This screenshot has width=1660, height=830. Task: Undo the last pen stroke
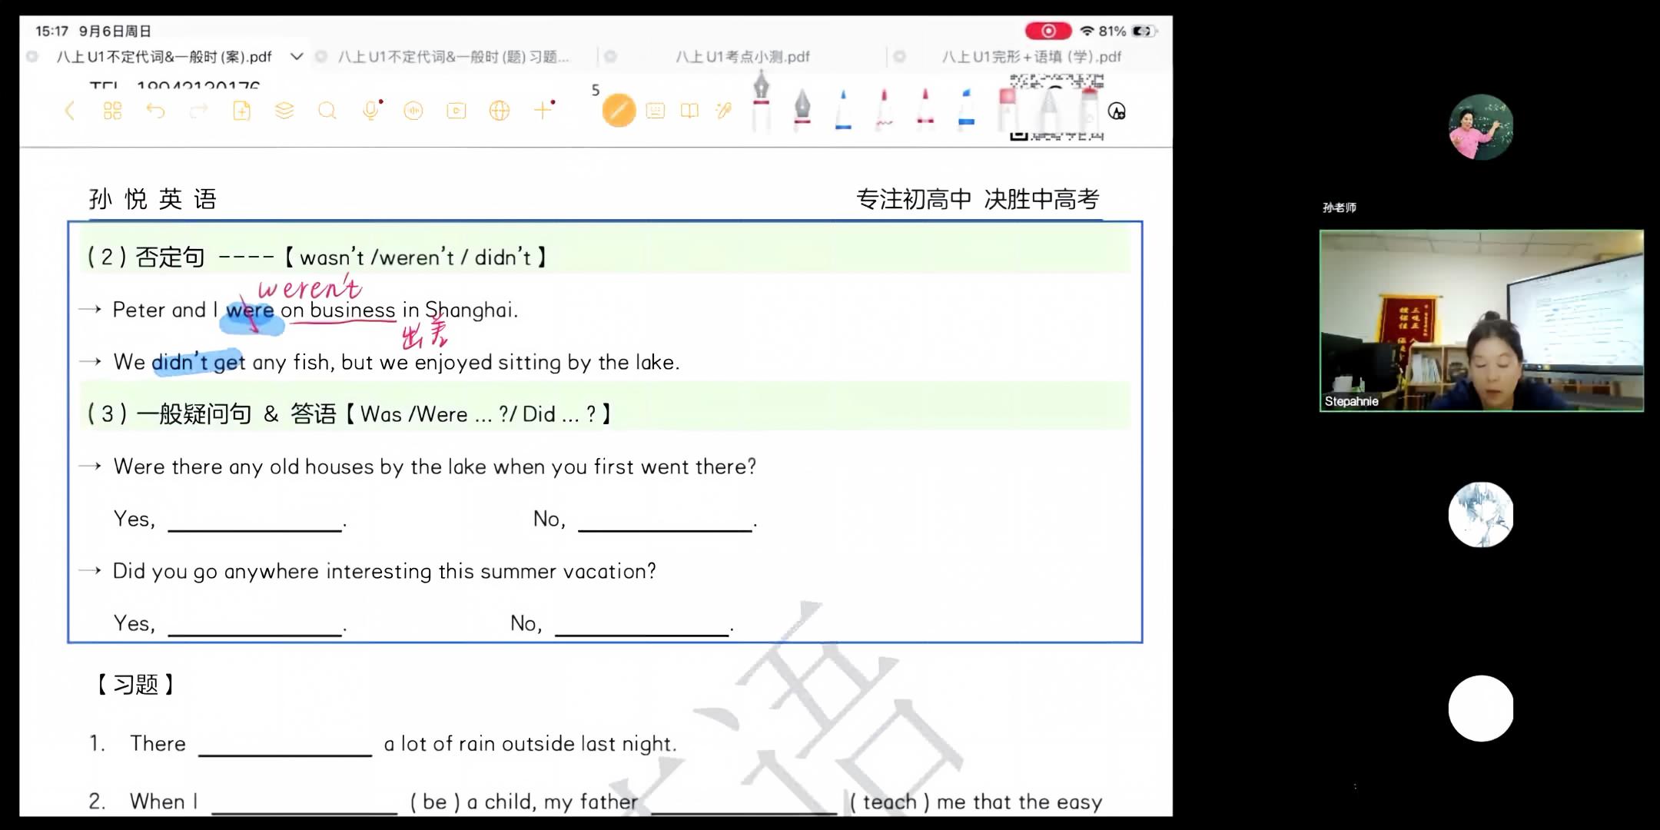coord(155,111)
